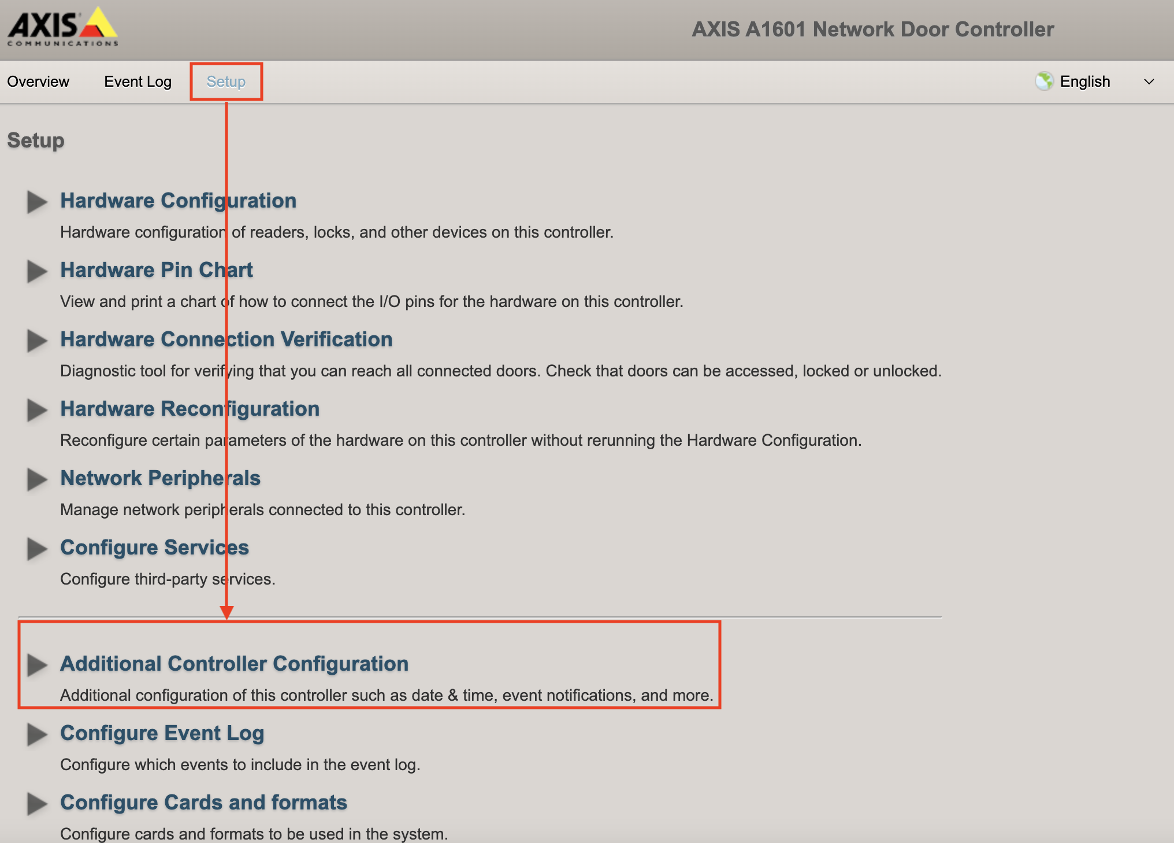Open Configure Cards and formats link
The width and height of the screenshot is (1174, 843).
coord(203,803)
